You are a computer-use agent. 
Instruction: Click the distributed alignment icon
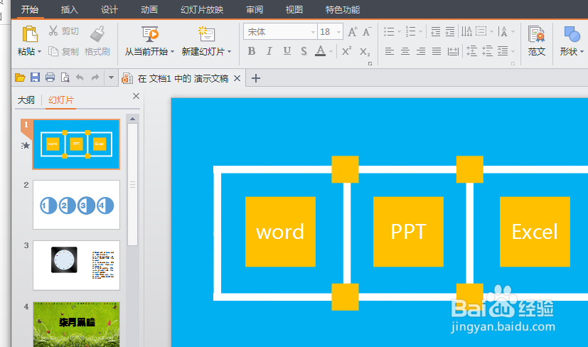(x=453, y=51)
